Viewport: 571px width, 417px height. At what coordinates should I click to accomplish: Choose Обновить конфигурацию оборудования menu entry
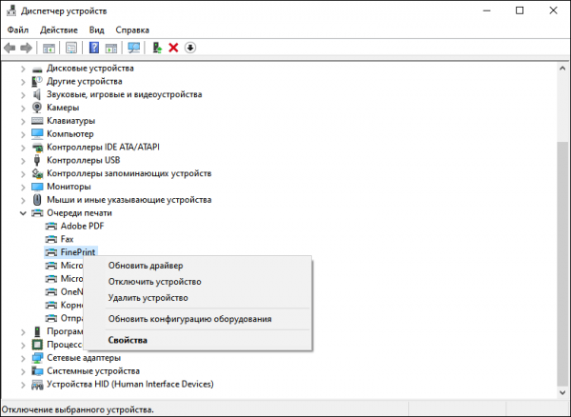(198, 319)
